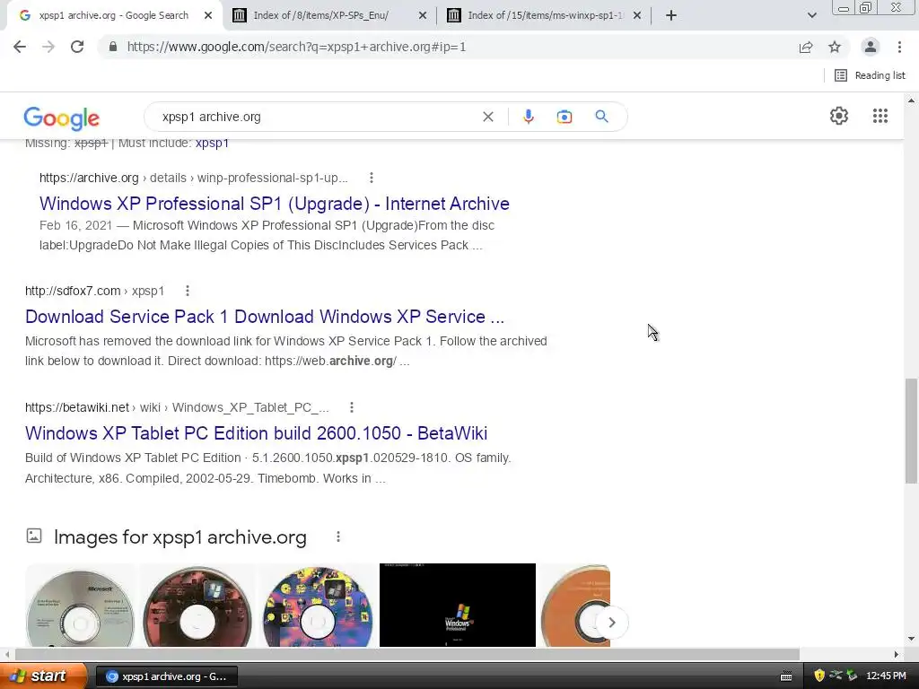Open Google settings gear
Image resolution: width=919 pixels, height=689 pixels.
(839, 116)
